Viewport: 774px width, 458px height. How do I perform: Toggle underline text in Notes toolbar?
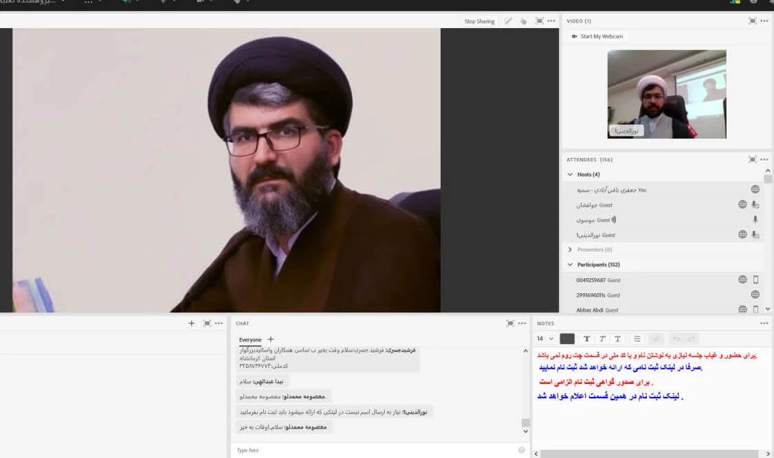pyautogui.click(x=617, y=339)
